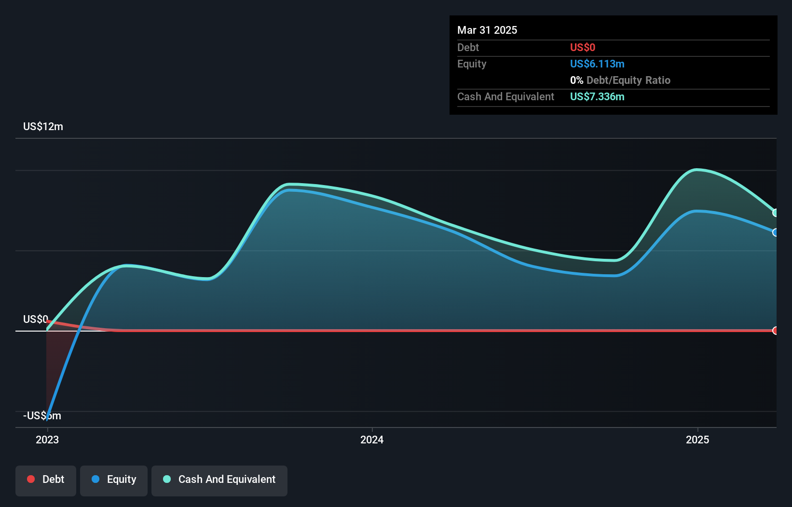
Task: Click the 2025 x-axis label
Action: click(x=697, y=440)
